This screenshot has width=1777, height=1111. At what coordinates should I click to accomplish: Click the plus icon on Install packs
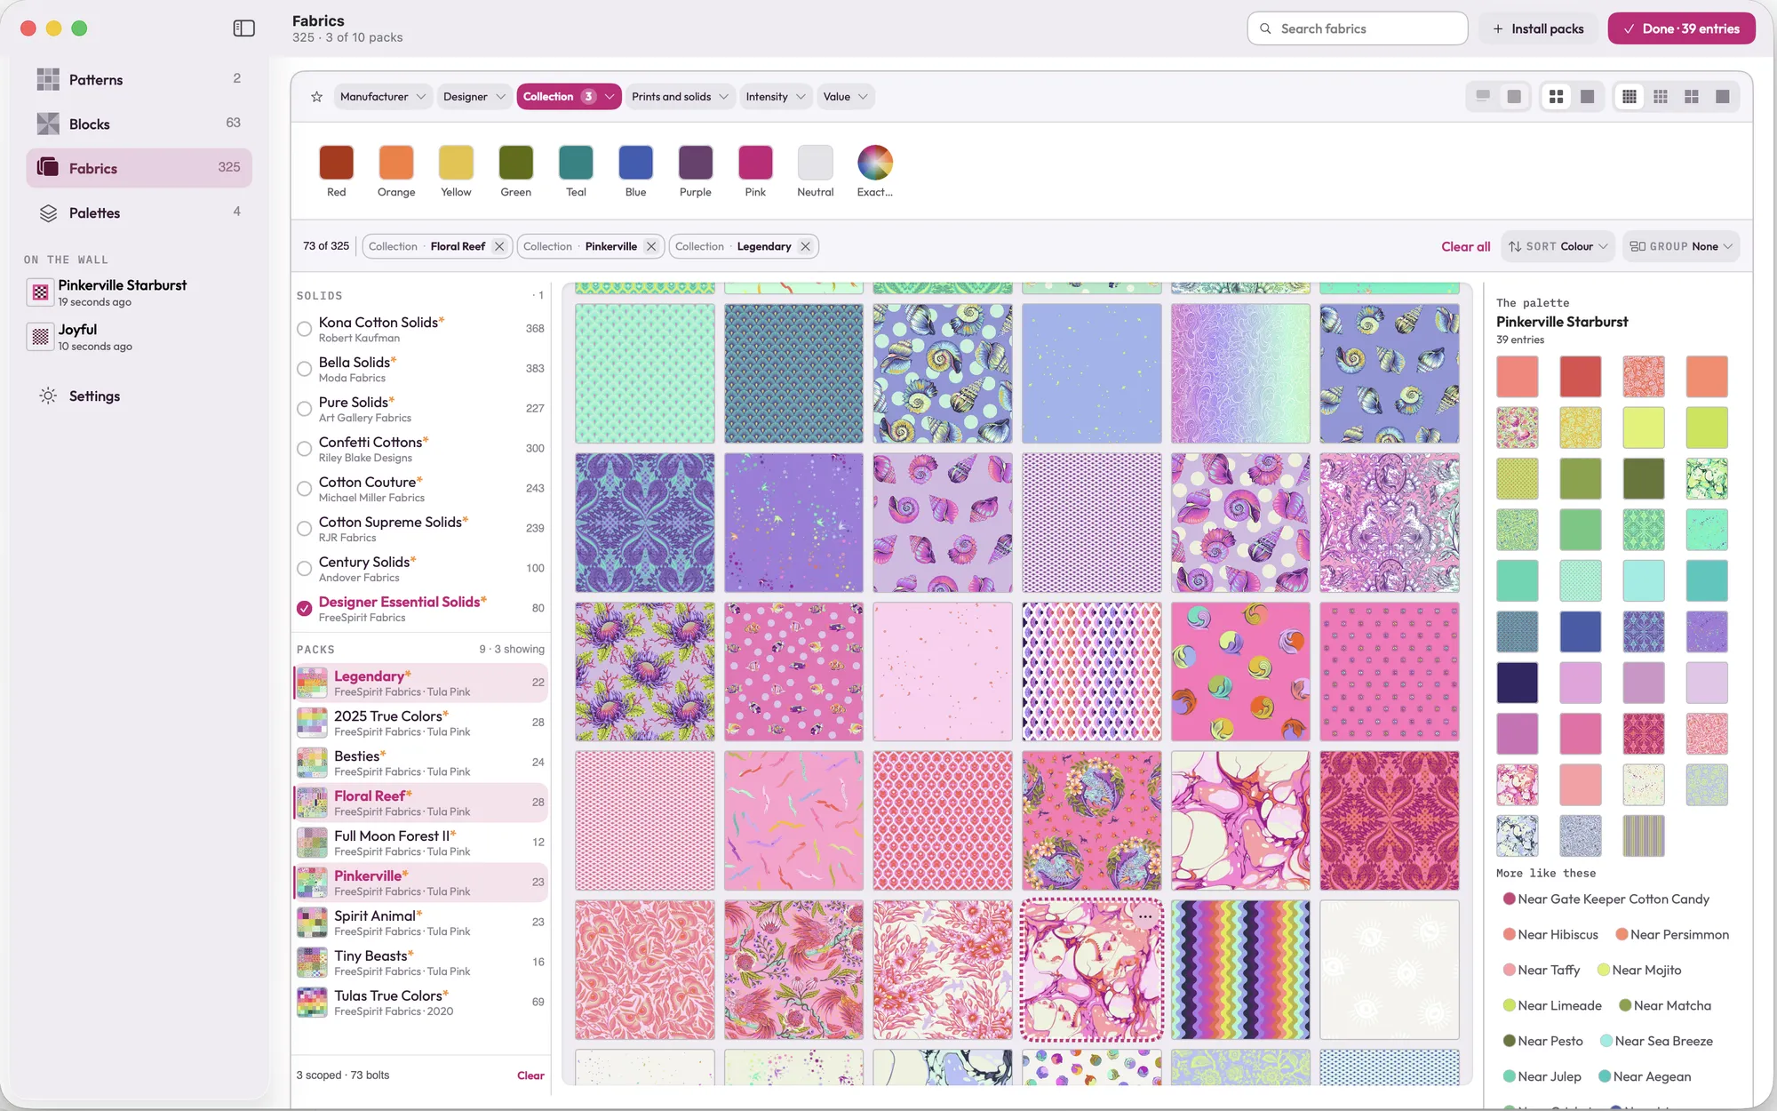click(x=1498, y=28)
